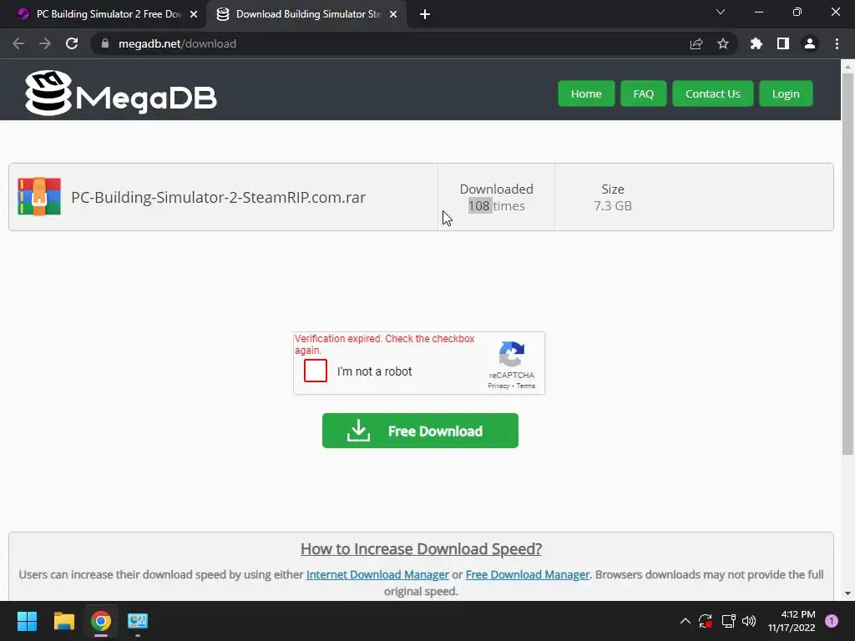Click the green Free Download button
This screenshot has width=855, height=641.
421,431
